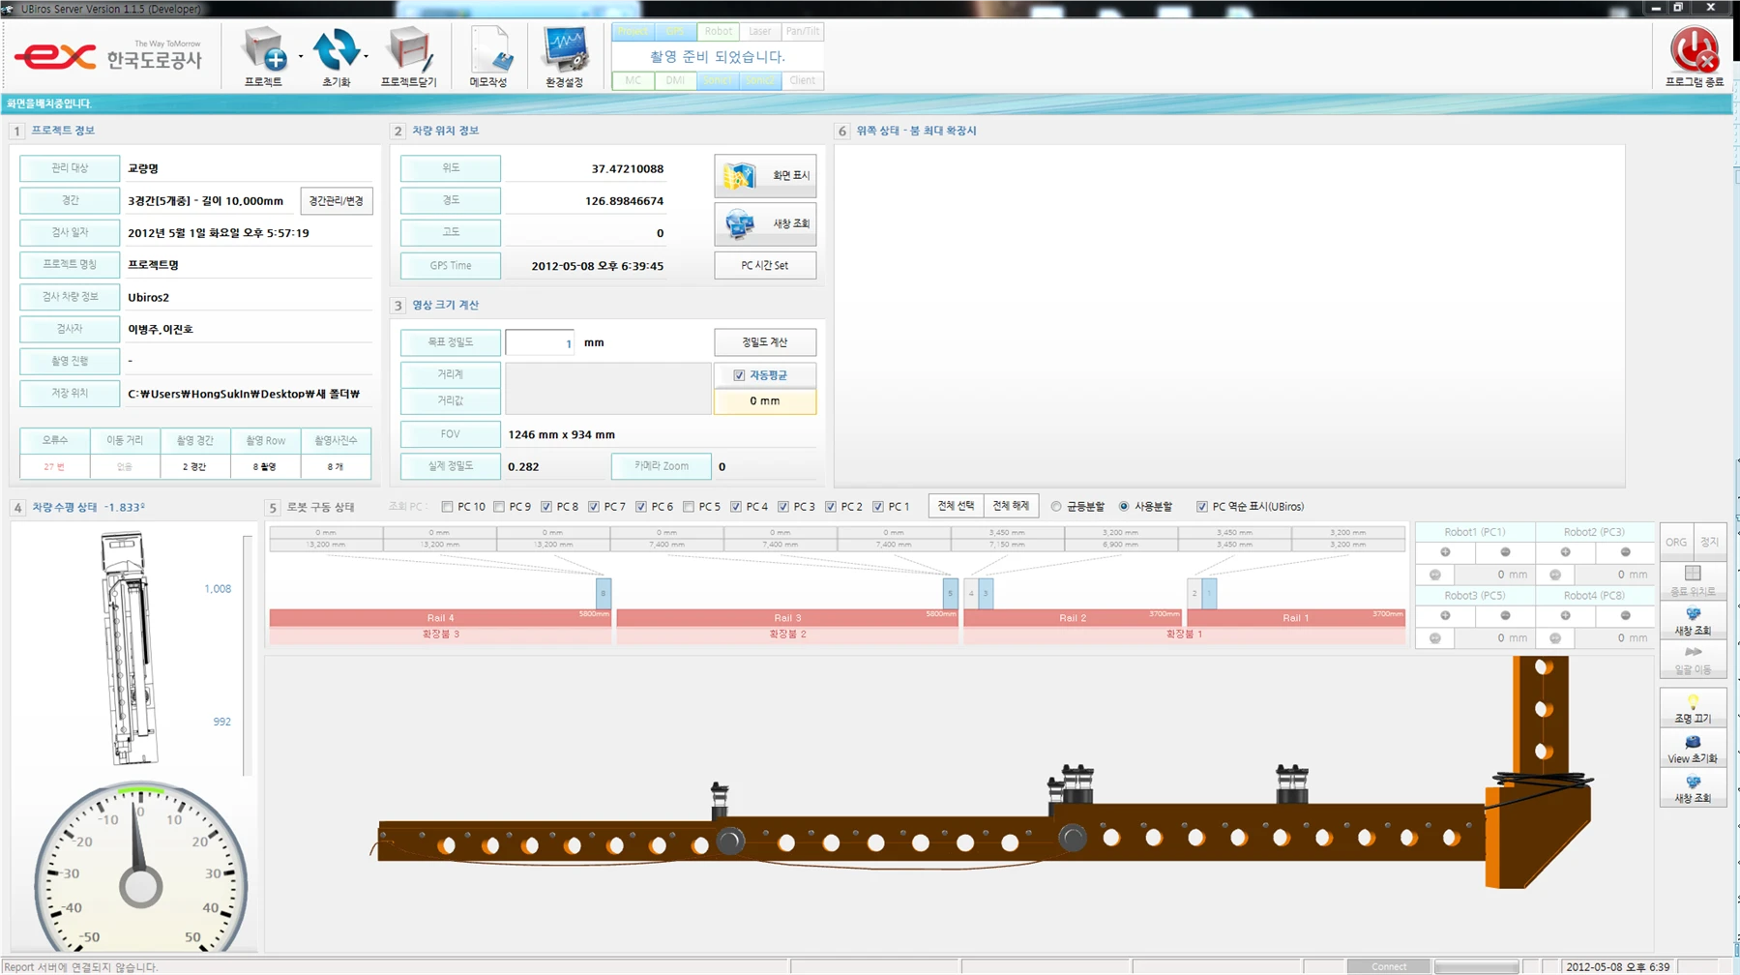Image resolution: width=1740 pixels, height=975 pixels.
Task: Click the ORG button
Action: point(1676,543)
